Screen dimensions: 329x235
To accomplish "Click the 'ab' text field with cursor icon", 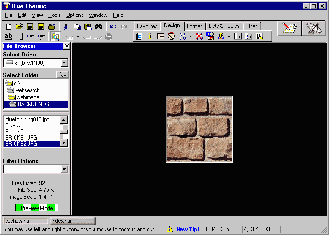I will coord(259,36).
